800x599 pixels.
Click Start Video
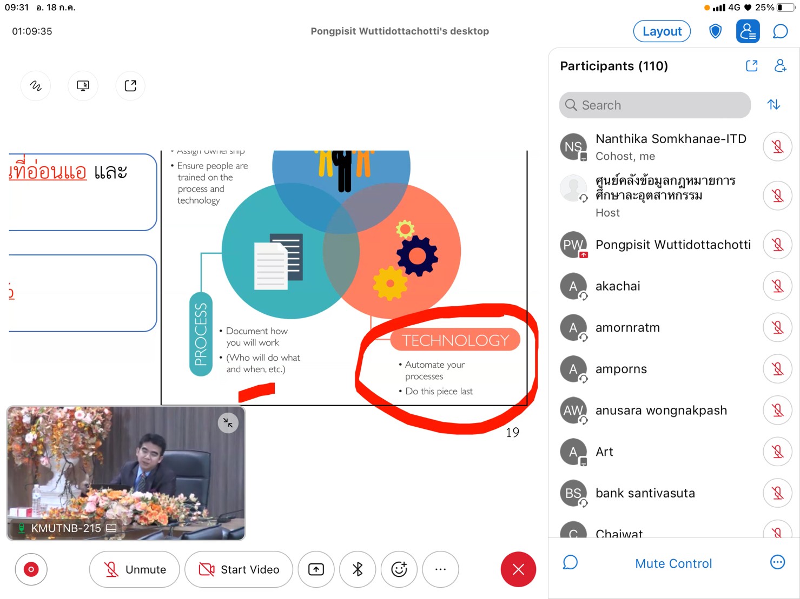[x=239, y=569]
